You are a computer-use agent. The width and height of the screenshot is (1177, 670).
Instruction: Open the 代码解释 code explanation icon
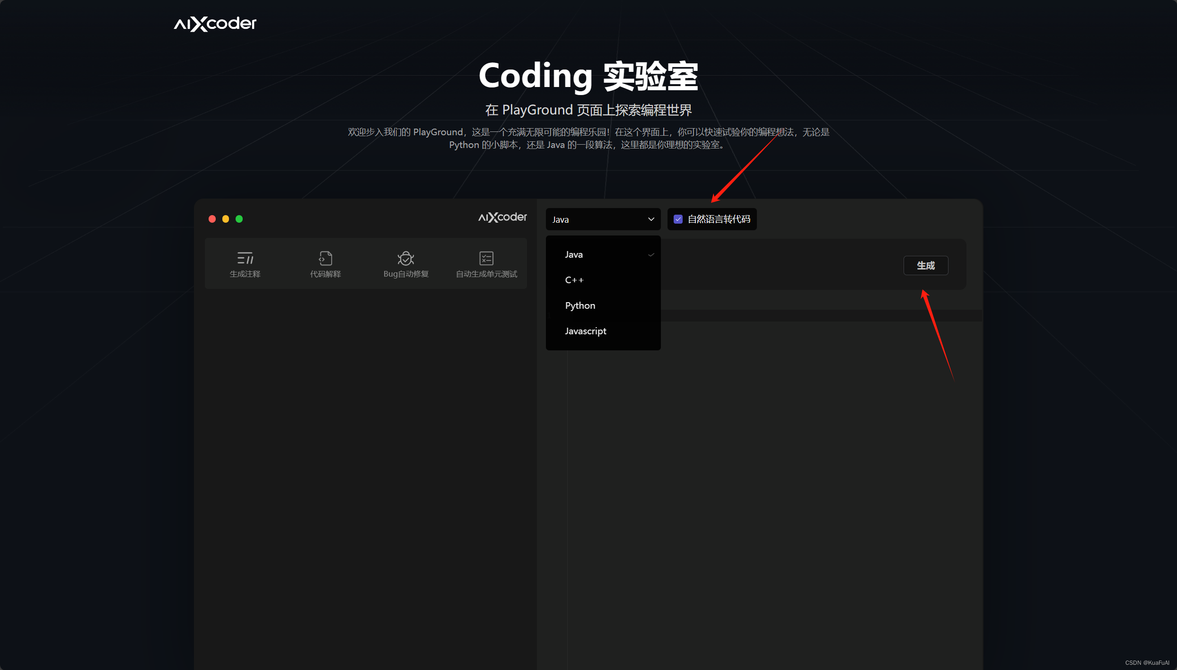(x=325, y=258)
